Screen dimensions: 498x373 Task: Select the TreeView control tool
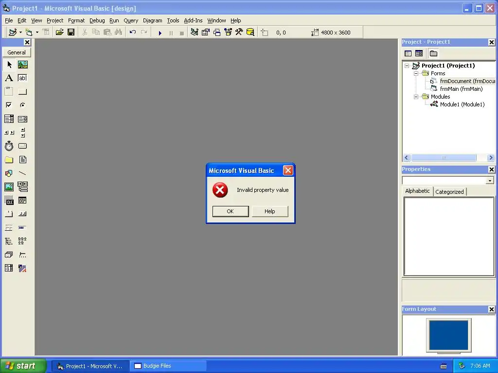tap(9, 241)
